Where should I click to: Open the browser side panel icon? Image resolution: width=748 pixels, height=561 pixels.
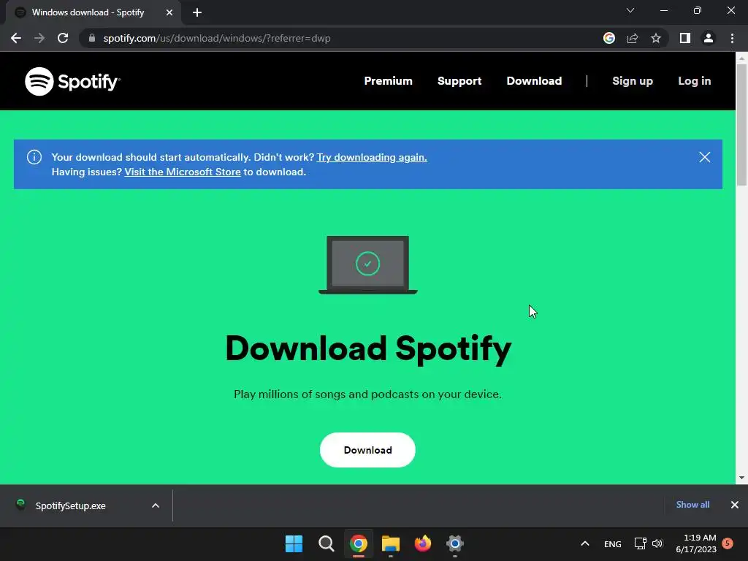(x=685, y=38)
